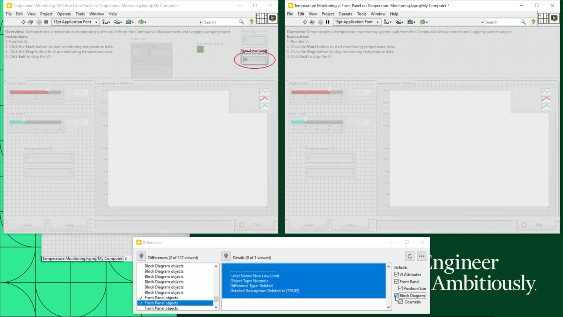This screenshot has height=317, width=563.
Task: Open Resize Objects menu in Temperature Monitoring.vi window
Action: point(411,22)
